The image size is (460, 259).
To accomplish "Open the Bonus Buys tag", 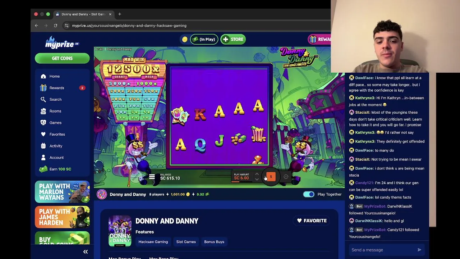I will pyautogui.click(x=214, y=242).
